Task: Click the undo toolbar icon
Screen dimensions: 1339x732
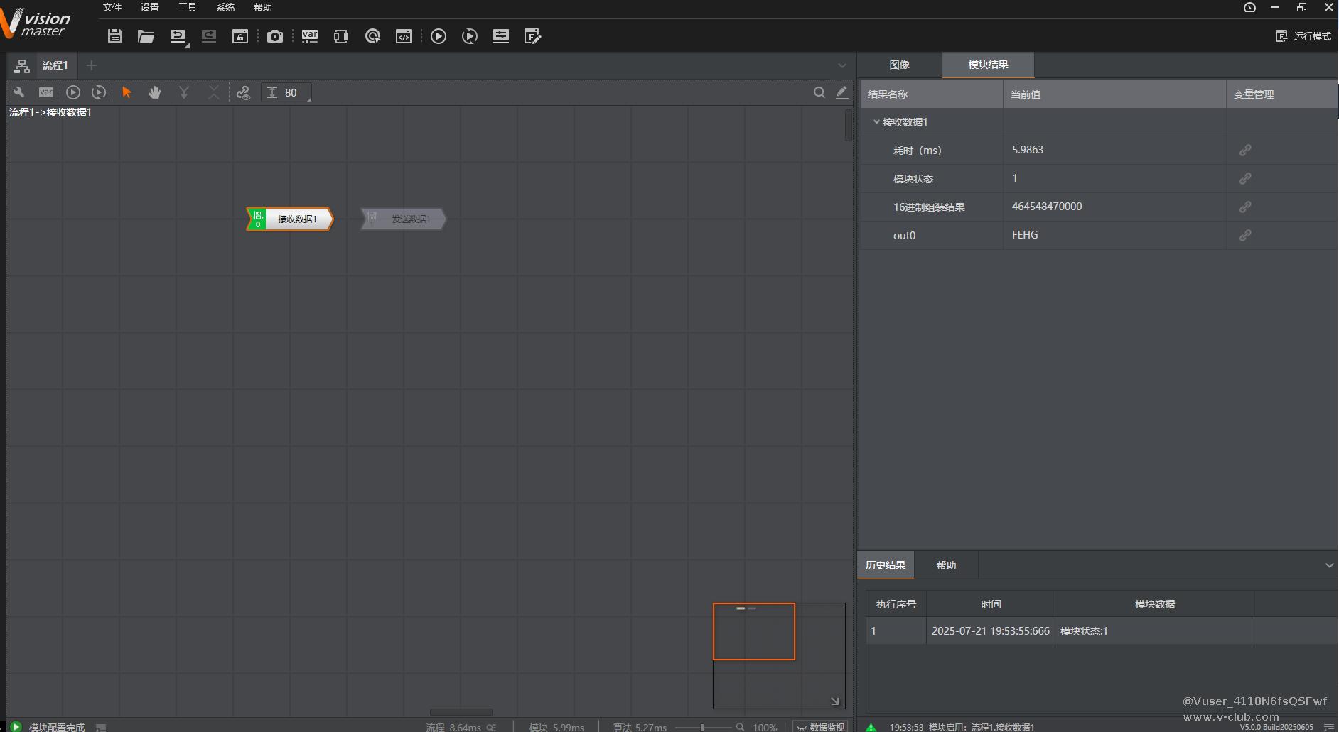Action: click(178, 36)
